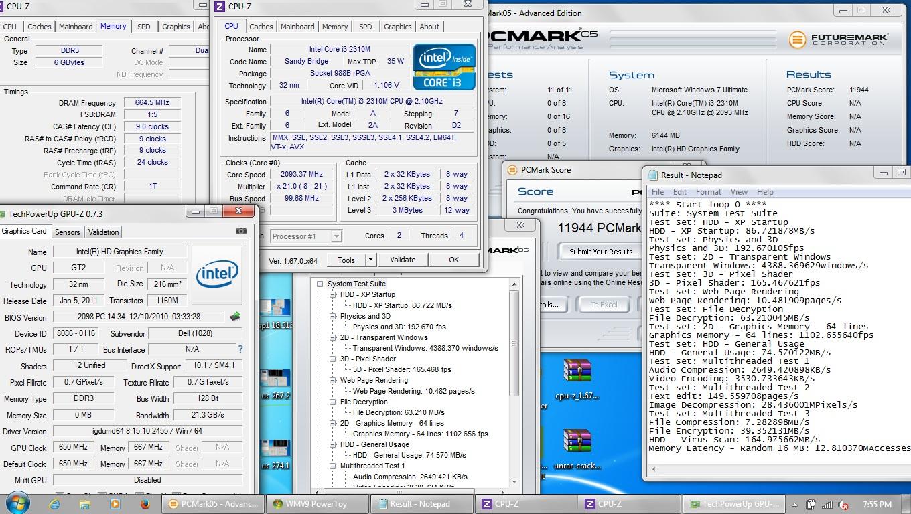The width and height of the screenshot is (911, 514).
Task: Click the Bus Interface question mark icon
Action: point(240,349)
